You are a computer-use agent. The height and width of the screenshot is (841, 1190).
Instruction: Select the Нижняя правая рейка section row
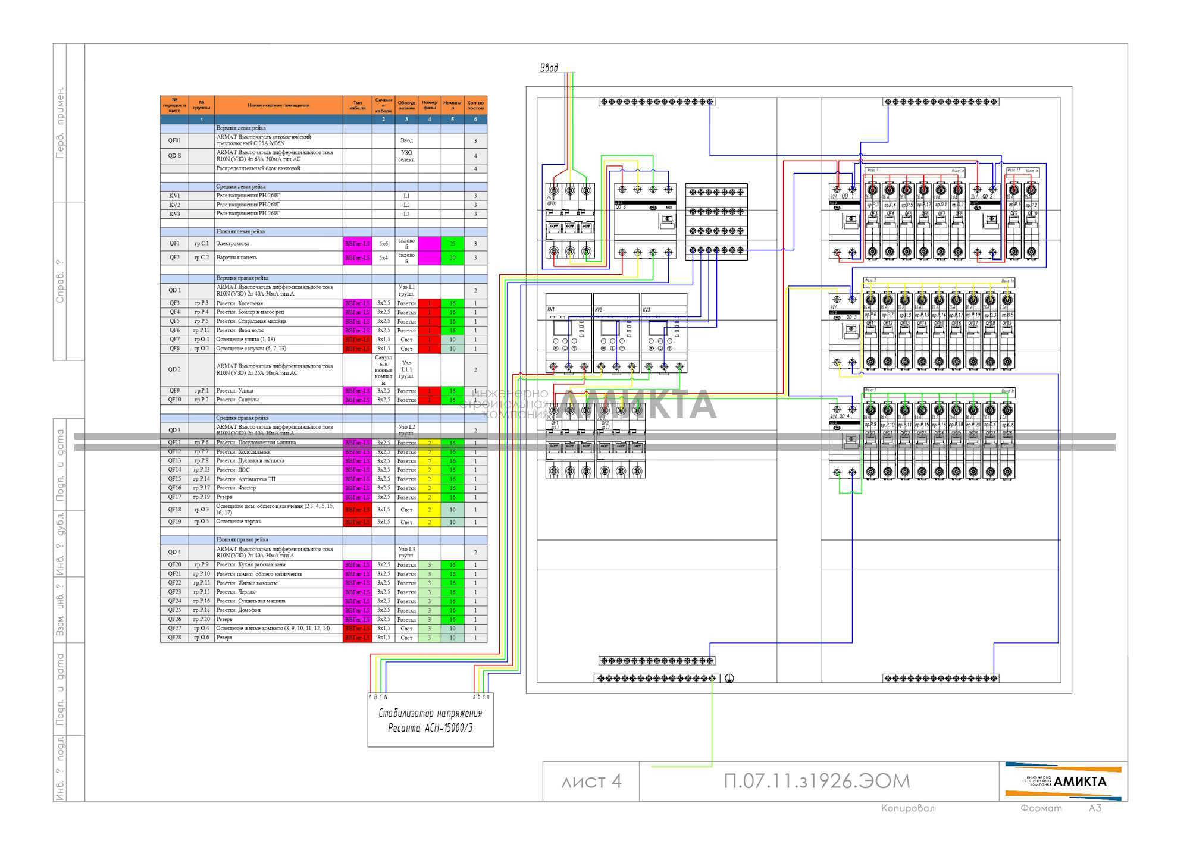[324, 540]
